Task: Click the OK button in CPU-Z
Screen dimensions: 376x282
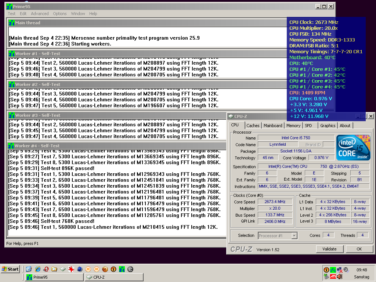Action: click(359, 249)
